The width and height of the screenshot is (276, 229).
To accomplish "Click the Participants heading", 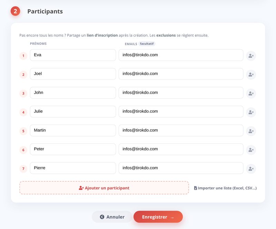I will pos(45,11).
